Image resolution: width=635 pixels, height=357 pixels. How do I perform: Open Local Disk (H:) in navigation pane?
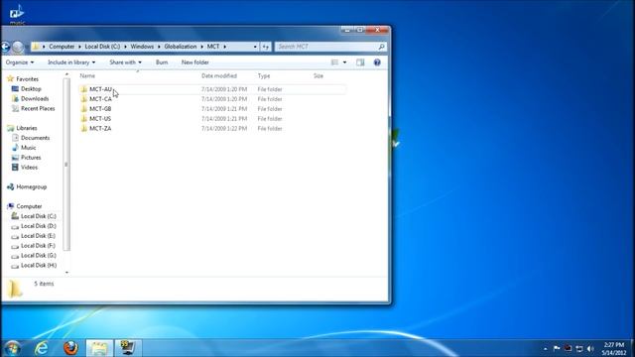coord(39,265)
